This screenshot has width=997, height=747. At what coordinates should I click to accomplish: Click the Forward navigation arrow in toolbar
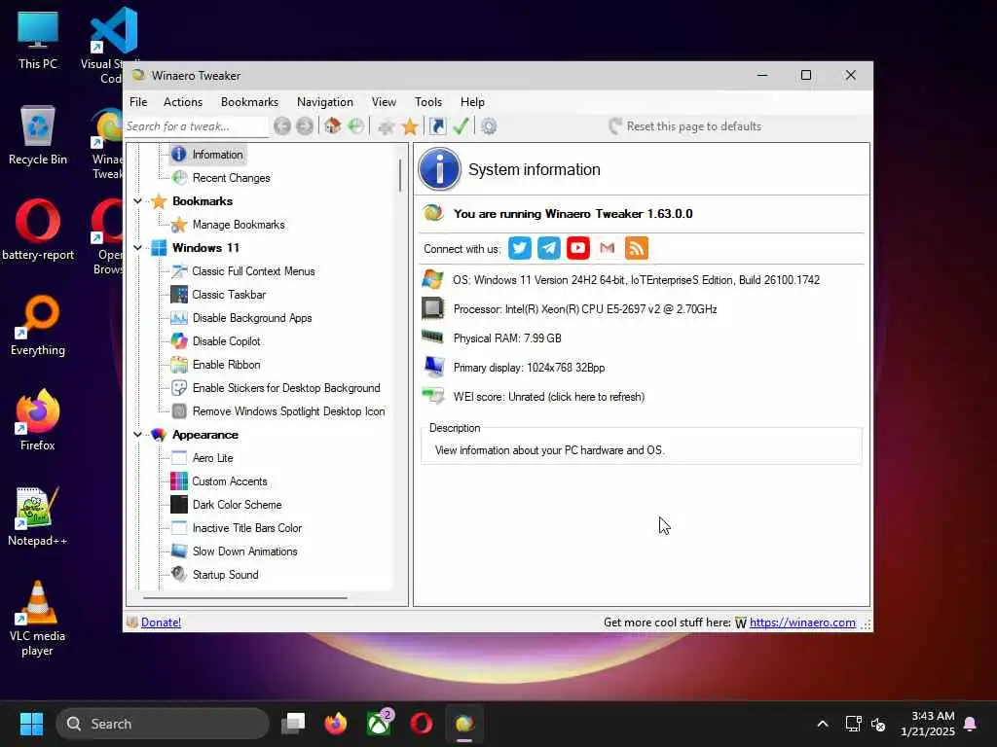point(305,126)
